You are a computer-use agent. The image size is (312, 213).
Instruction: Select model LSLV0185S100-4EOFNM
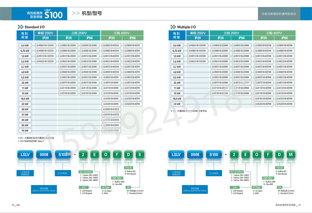click(x=263, y=99)
